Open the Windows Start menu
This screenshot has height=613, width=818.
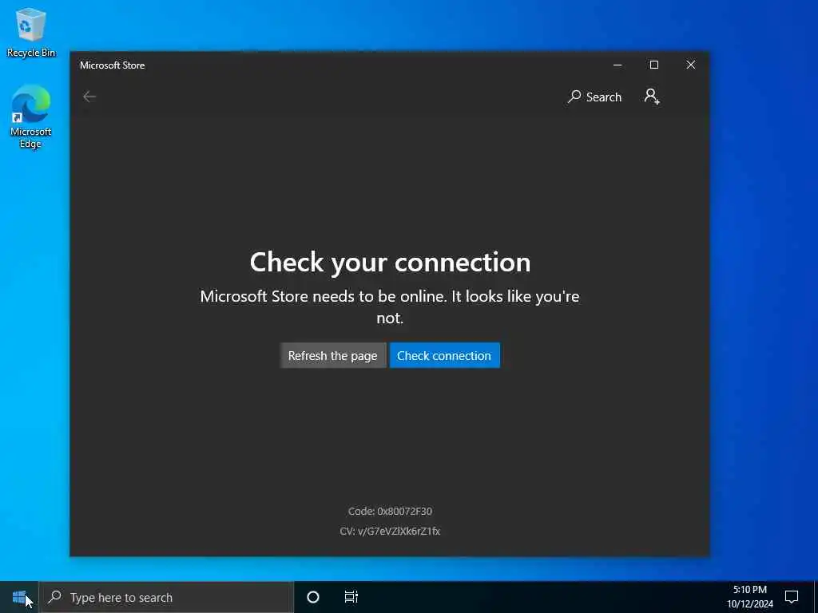pos(19,597)
